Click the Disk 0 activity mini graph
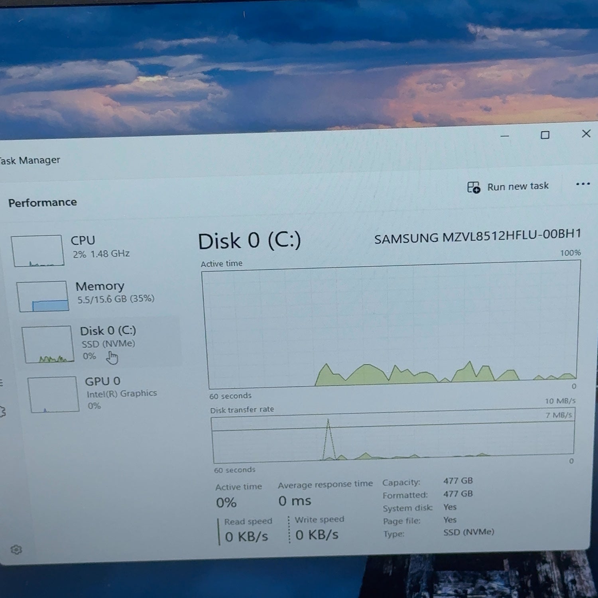598x598 pixels. [48, 344]
